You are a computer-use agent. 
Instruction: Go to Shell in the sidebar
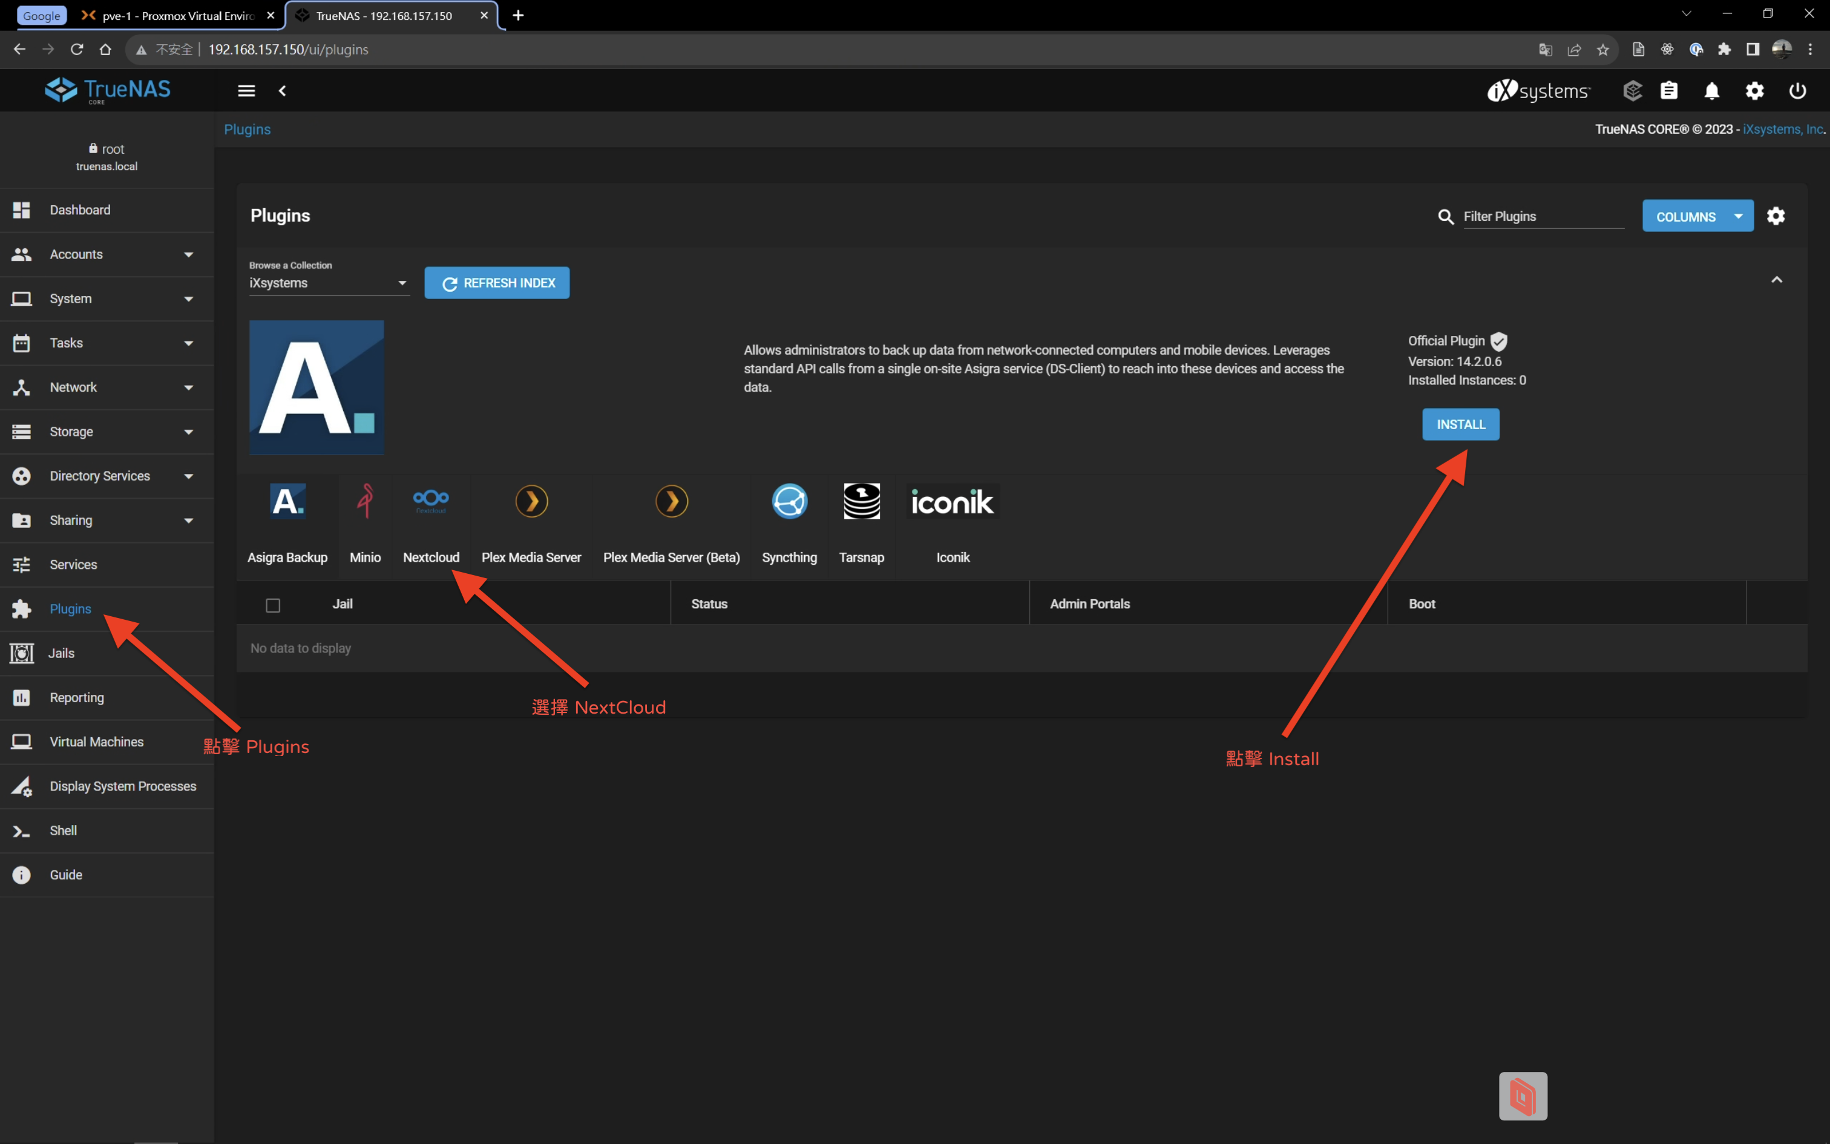[x=64, y=830]
